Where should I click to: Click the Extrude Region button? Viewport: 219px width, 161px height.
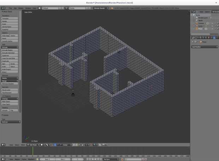coord(10,50)
